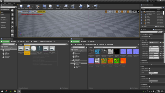Select the SportsCar folder in Content Browser 2
This screenshot has width=165, height=93.
78,66
